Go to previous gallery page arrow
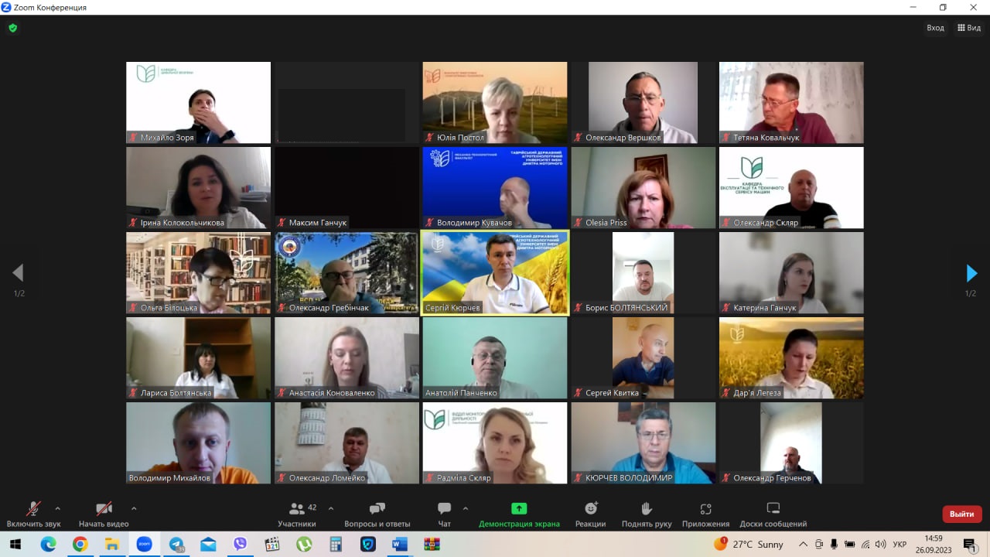Viewport: 990px width, 557px height. click(x=18, y=273)
